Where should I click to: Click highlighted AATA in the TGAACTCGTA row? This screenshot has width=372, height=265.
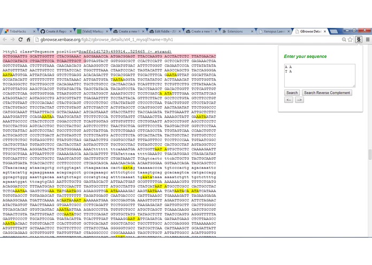point(69,214)
